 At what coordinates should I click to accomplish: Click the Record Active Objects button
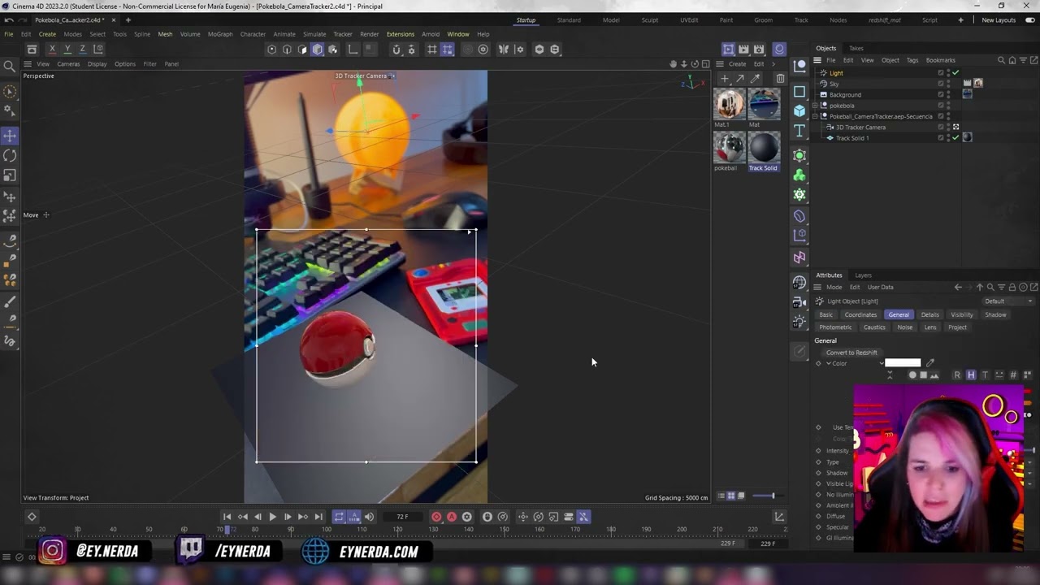point(436,517)
